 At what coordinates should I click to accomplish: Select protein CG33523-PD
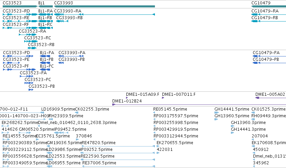(x=18, y=56)
